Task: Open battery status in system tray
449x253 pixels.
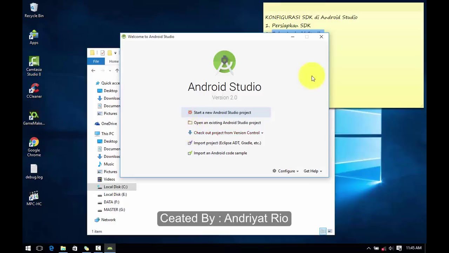Action: pos(376,248)
